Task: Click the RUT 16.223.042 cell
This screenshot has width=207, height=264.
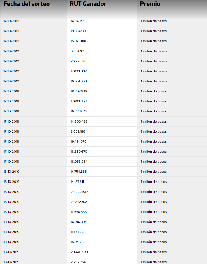Action: click(79, 111)
